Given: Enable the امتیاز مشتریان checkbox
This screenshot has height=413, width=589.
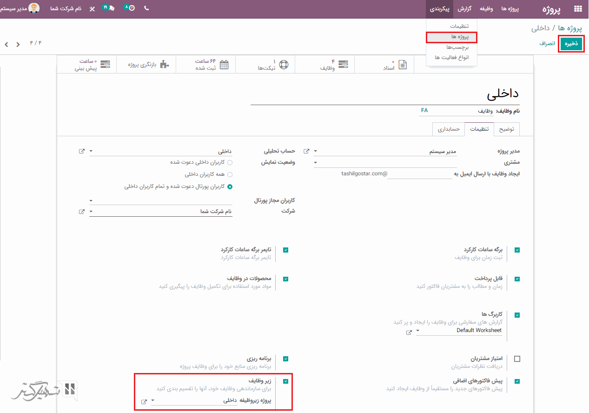Looking at the screenshot, I should pyautogui.click(x=517, y=359).
